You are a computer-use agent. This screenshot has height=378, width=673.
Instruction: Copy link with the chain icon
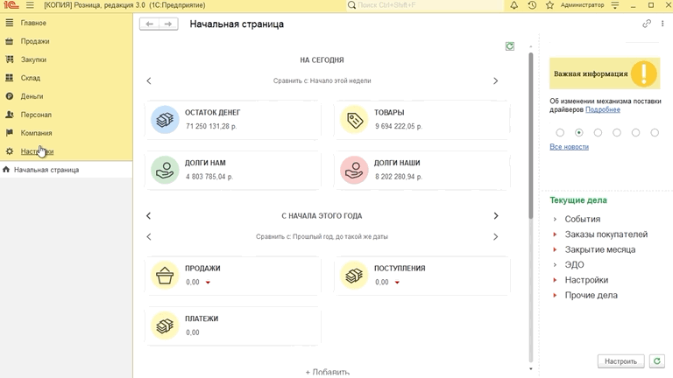[647, 24]
